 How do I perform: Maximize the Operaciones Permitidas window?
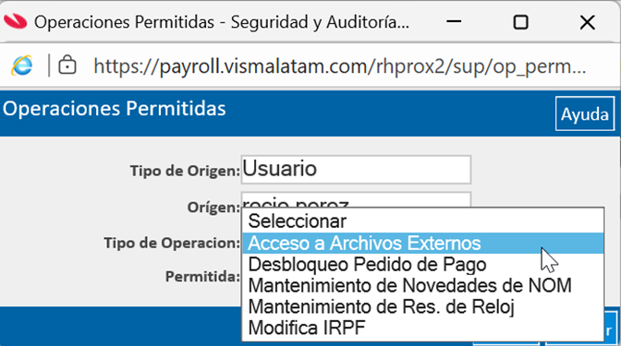pyautogui.click(x=520, y=22)
